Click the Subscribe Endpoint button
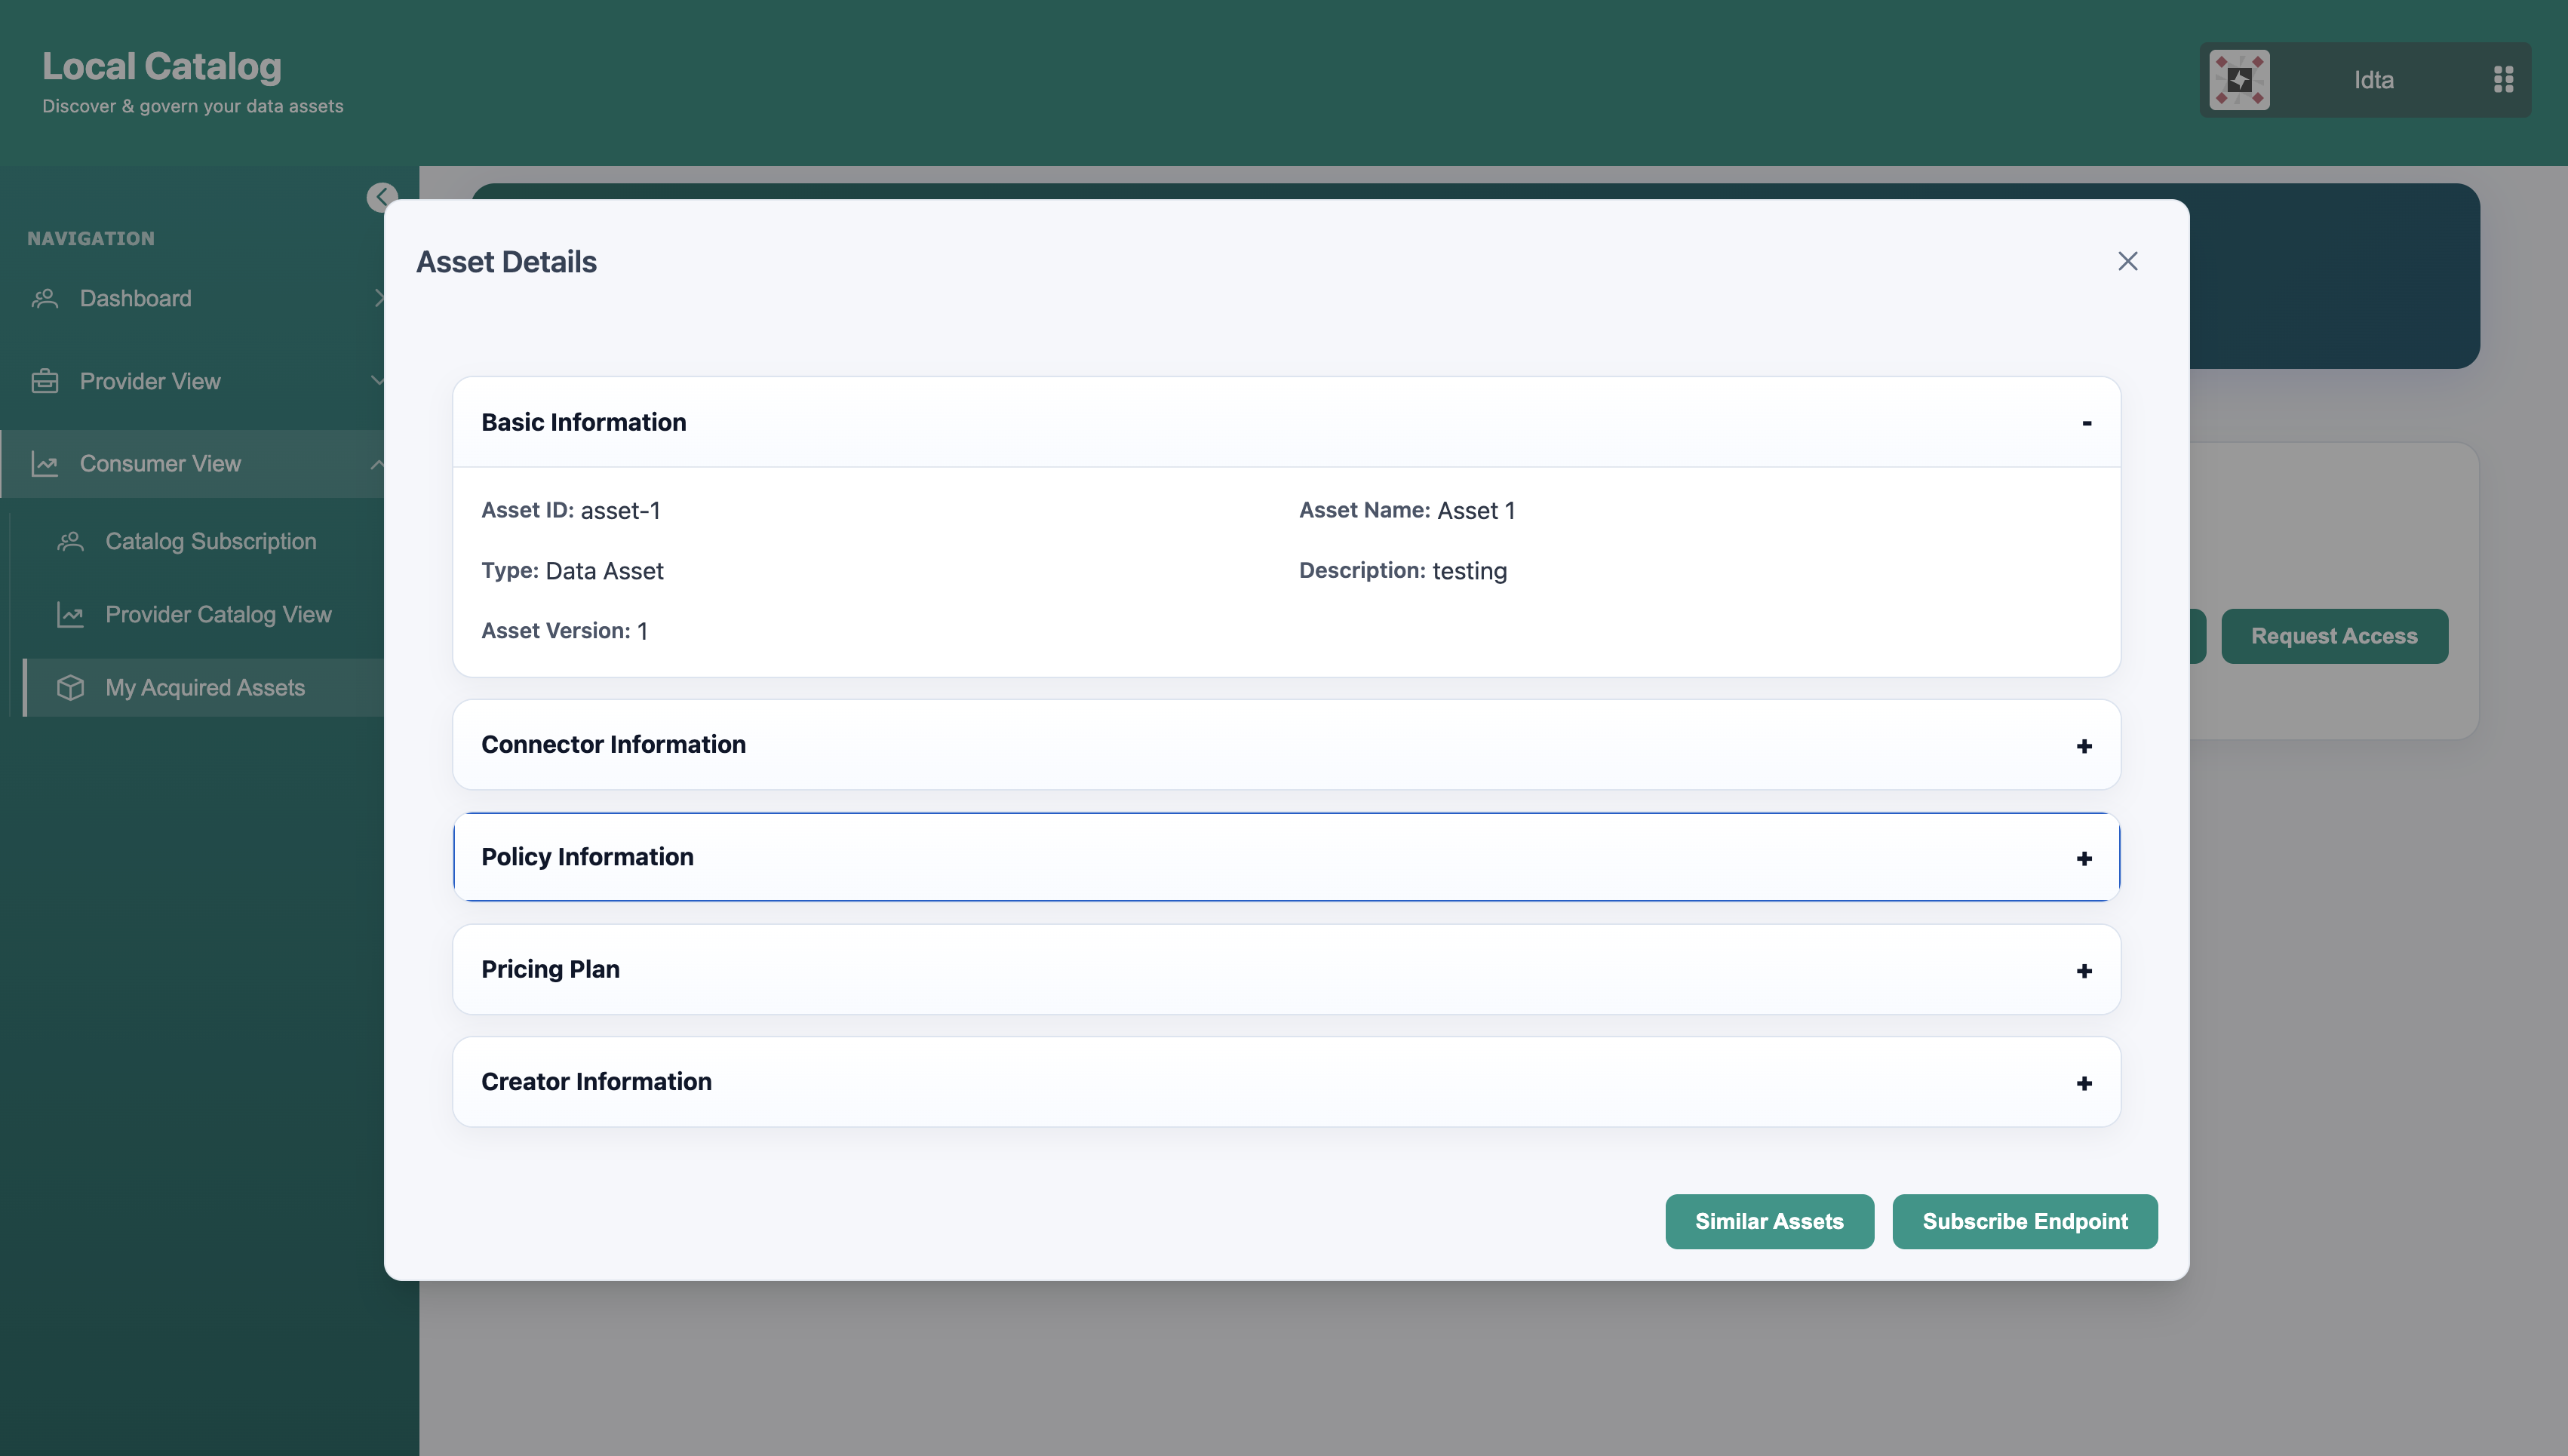The image size is (2568, 1456). (x=2025, y=1221)
